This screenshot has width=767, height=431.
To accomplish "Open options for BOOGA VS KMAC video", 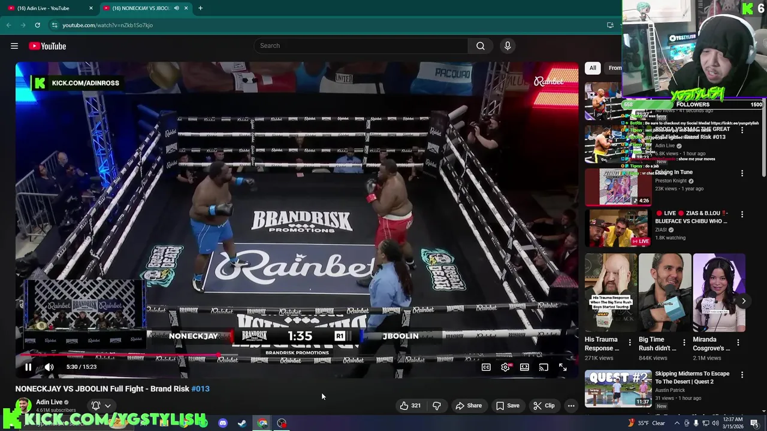I will [x=742, y=130].
